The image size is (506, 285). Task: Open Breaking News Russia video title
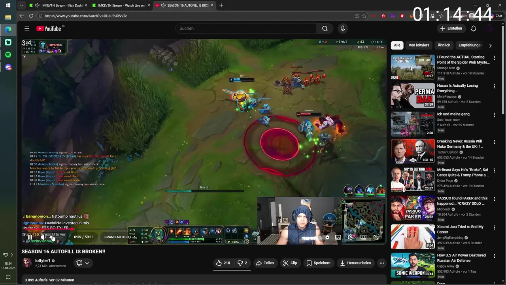[x=460, y=144]
